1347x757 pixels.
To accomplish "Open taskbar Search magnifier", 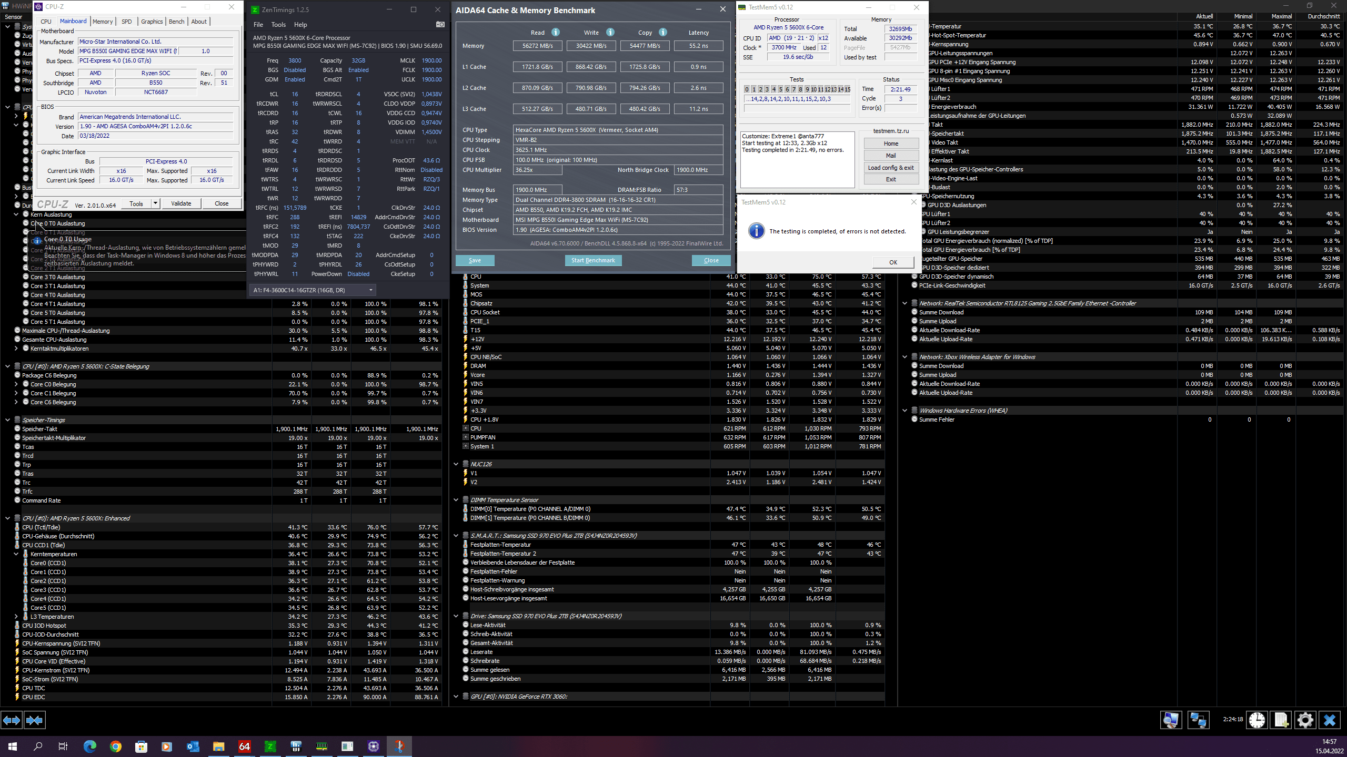I will 38,746.
